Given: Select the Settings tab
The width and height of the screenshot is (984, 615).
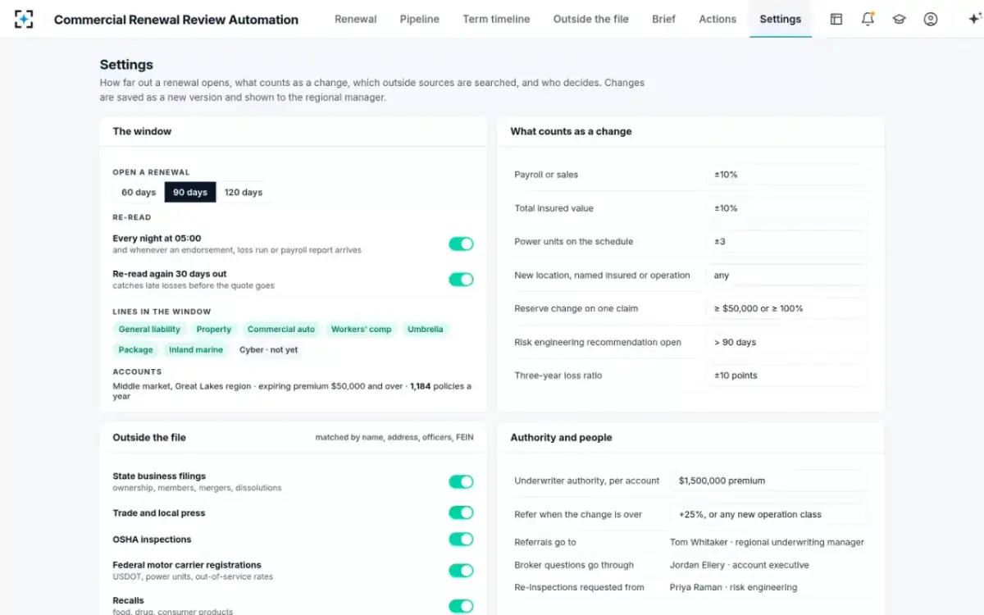Looking at the screenshot, I should pyautogui.click(x=781, y=19).
